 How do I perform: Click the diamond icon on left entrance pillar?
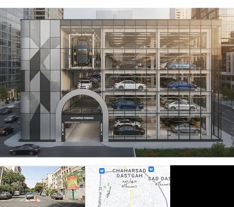coord(63,134)
